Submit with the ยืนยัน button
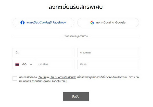This screenshot has height=107, width=153. pos(76,97)
